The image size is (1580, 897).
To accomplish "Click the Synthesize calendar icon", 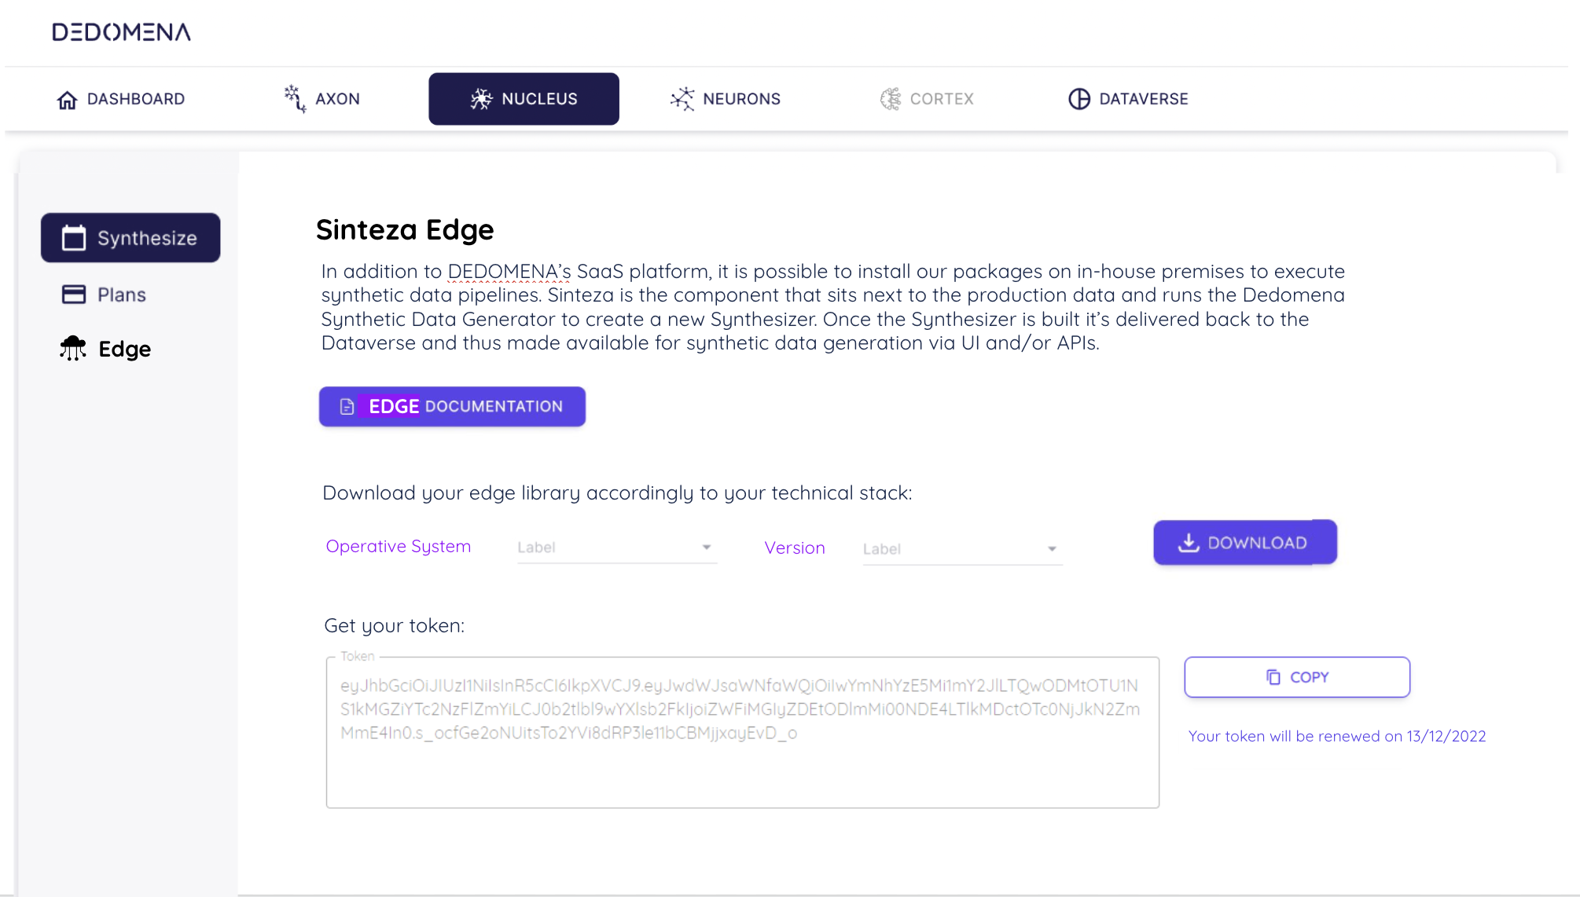I will coord(74,238).
